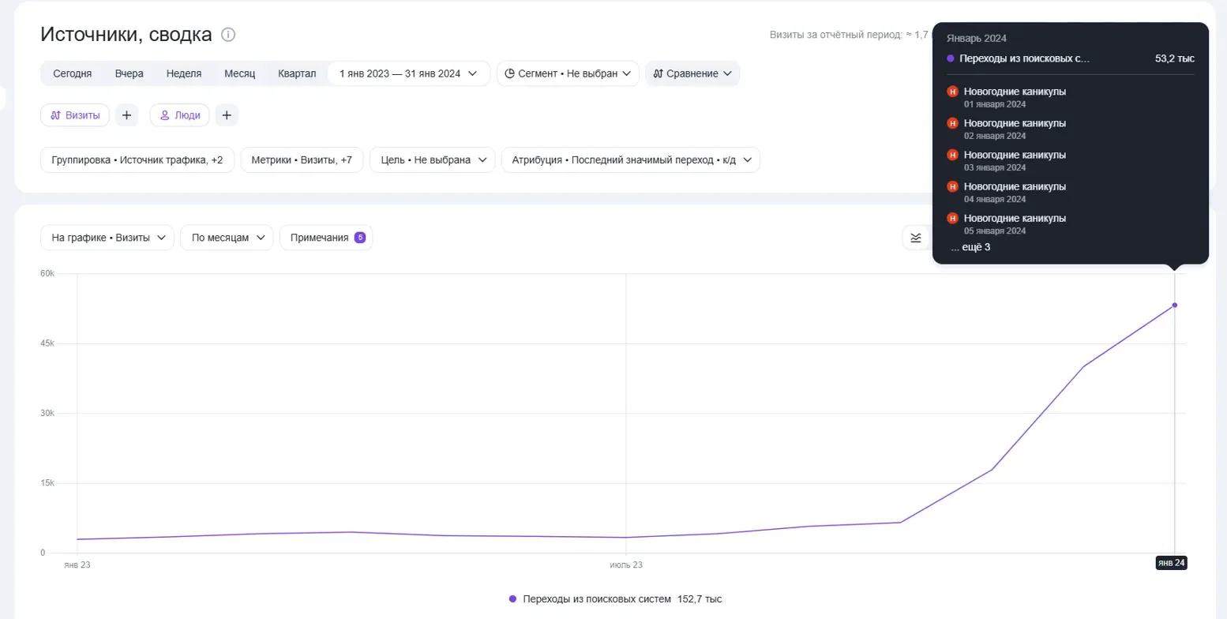Click the info icon beside "Источники, сводка"

tap(228, 35)
